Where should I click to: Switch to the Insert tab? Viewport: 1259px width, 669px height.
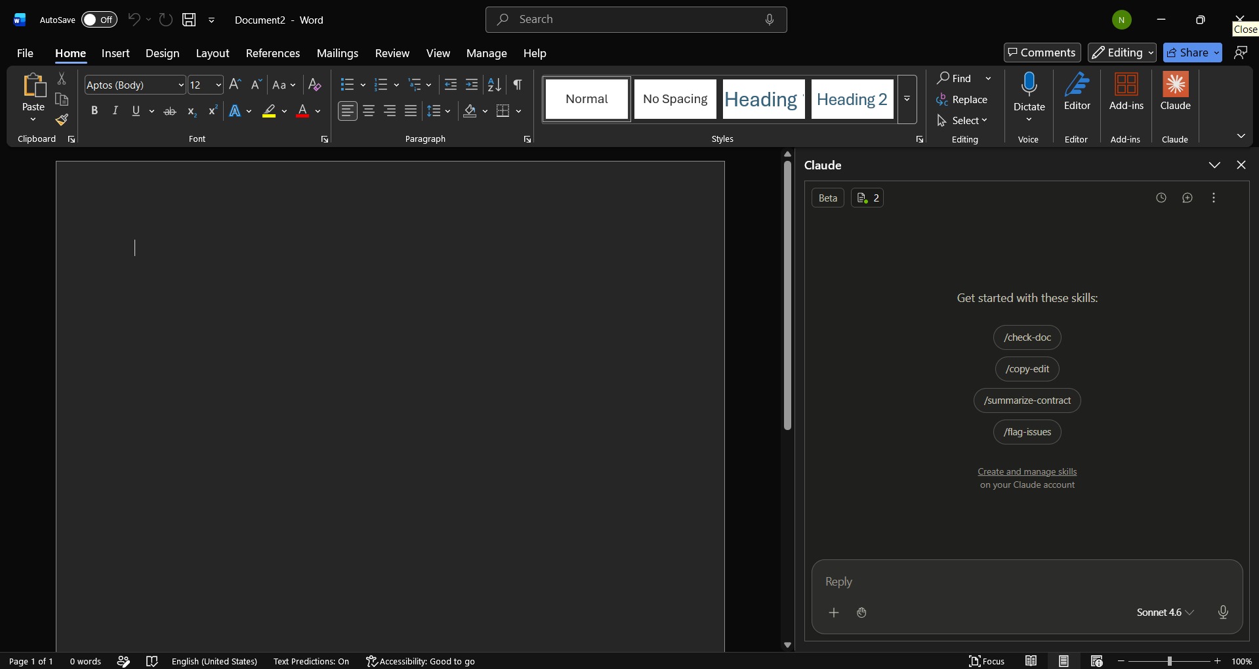[x=115, y=53]
